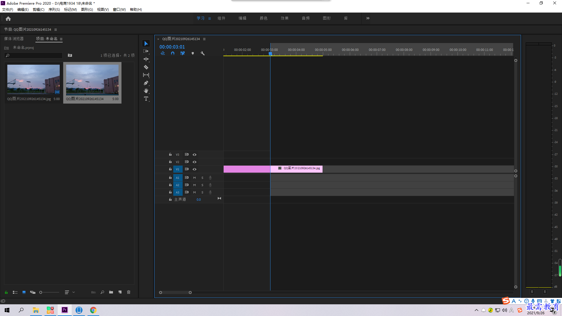Open Windows Start menu

pos(7,310)
